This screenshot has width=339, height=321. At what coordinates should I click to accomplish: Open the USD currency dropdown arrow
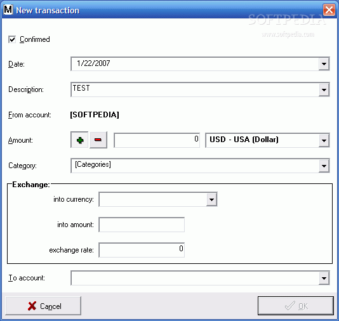(324, 140)
